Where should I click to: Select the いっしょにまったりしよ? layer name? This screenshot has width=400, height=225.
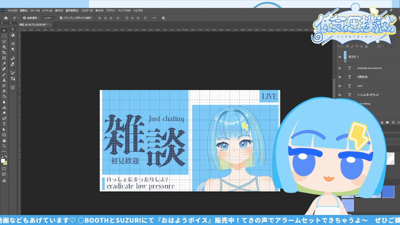pos(368,95)
